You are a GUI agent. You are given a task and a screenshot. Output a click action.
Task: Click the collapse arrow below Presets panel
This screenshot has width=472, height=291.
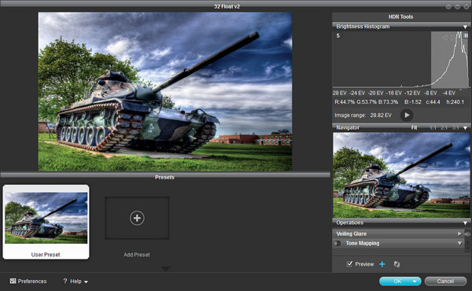[x=165, y=268]
